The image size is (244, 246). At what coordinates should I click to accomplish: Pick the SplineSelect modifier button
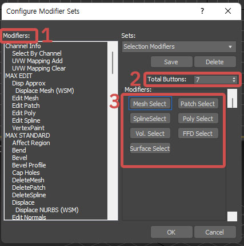[x=150, y=119]
